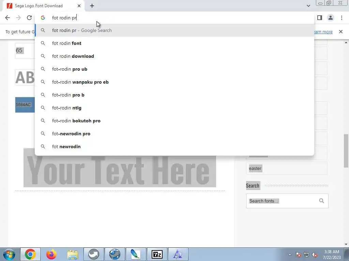Select the 'fot-rodin bokutoh pro' suggestion
The image size is (349, 261).
pos(174,121)
